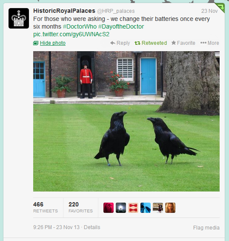Image resolution: width=229 pixels, height=241 pixels.
Task: Hide photo using the text link
Action: (x=53, y=43)
